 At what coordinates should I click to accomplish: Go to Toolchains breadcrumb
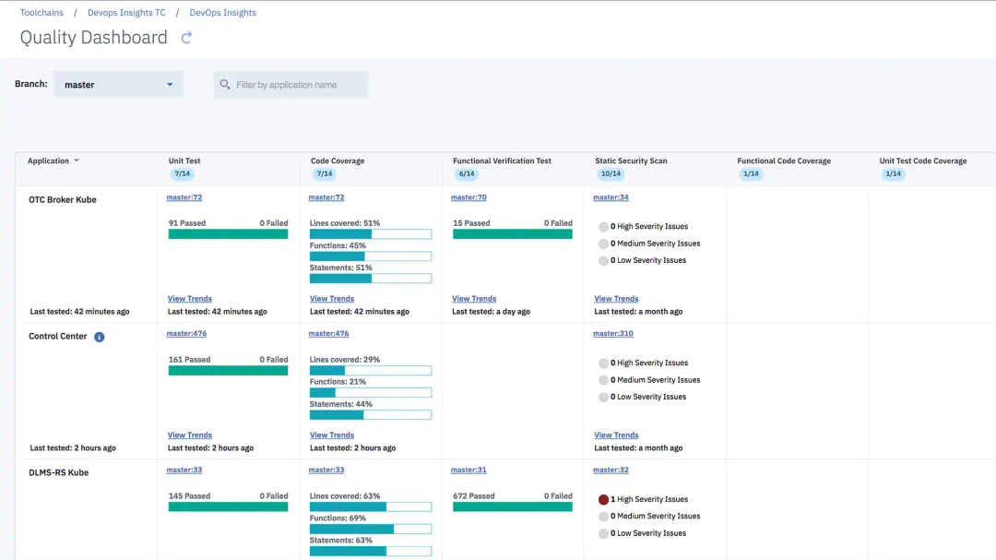42,13
